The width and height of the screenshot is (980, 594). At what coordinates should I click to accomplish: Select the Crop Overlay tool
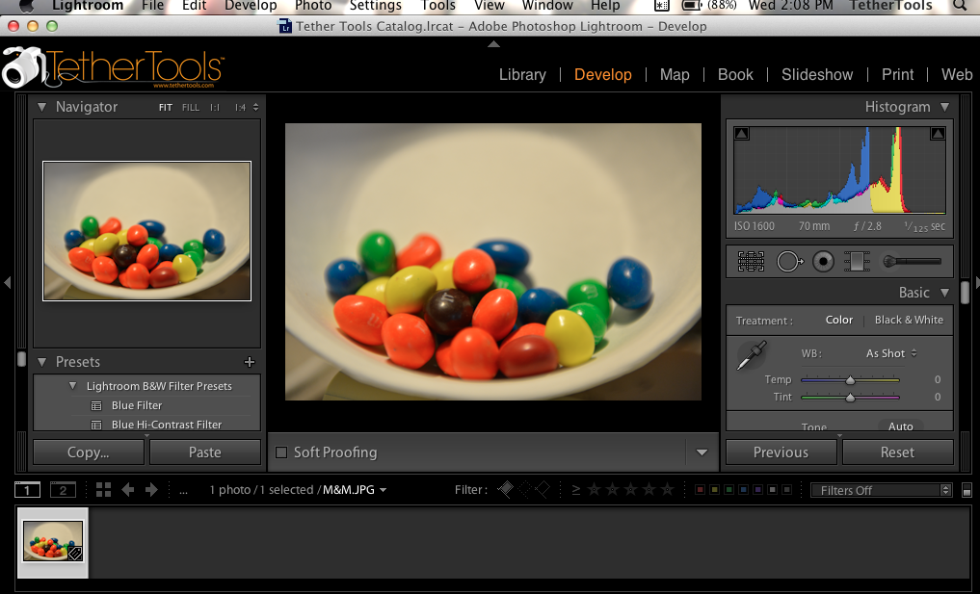pos(752,261)
